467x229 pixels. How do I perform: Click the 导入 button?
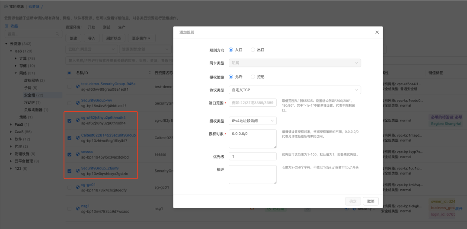[x=92, y=38]
